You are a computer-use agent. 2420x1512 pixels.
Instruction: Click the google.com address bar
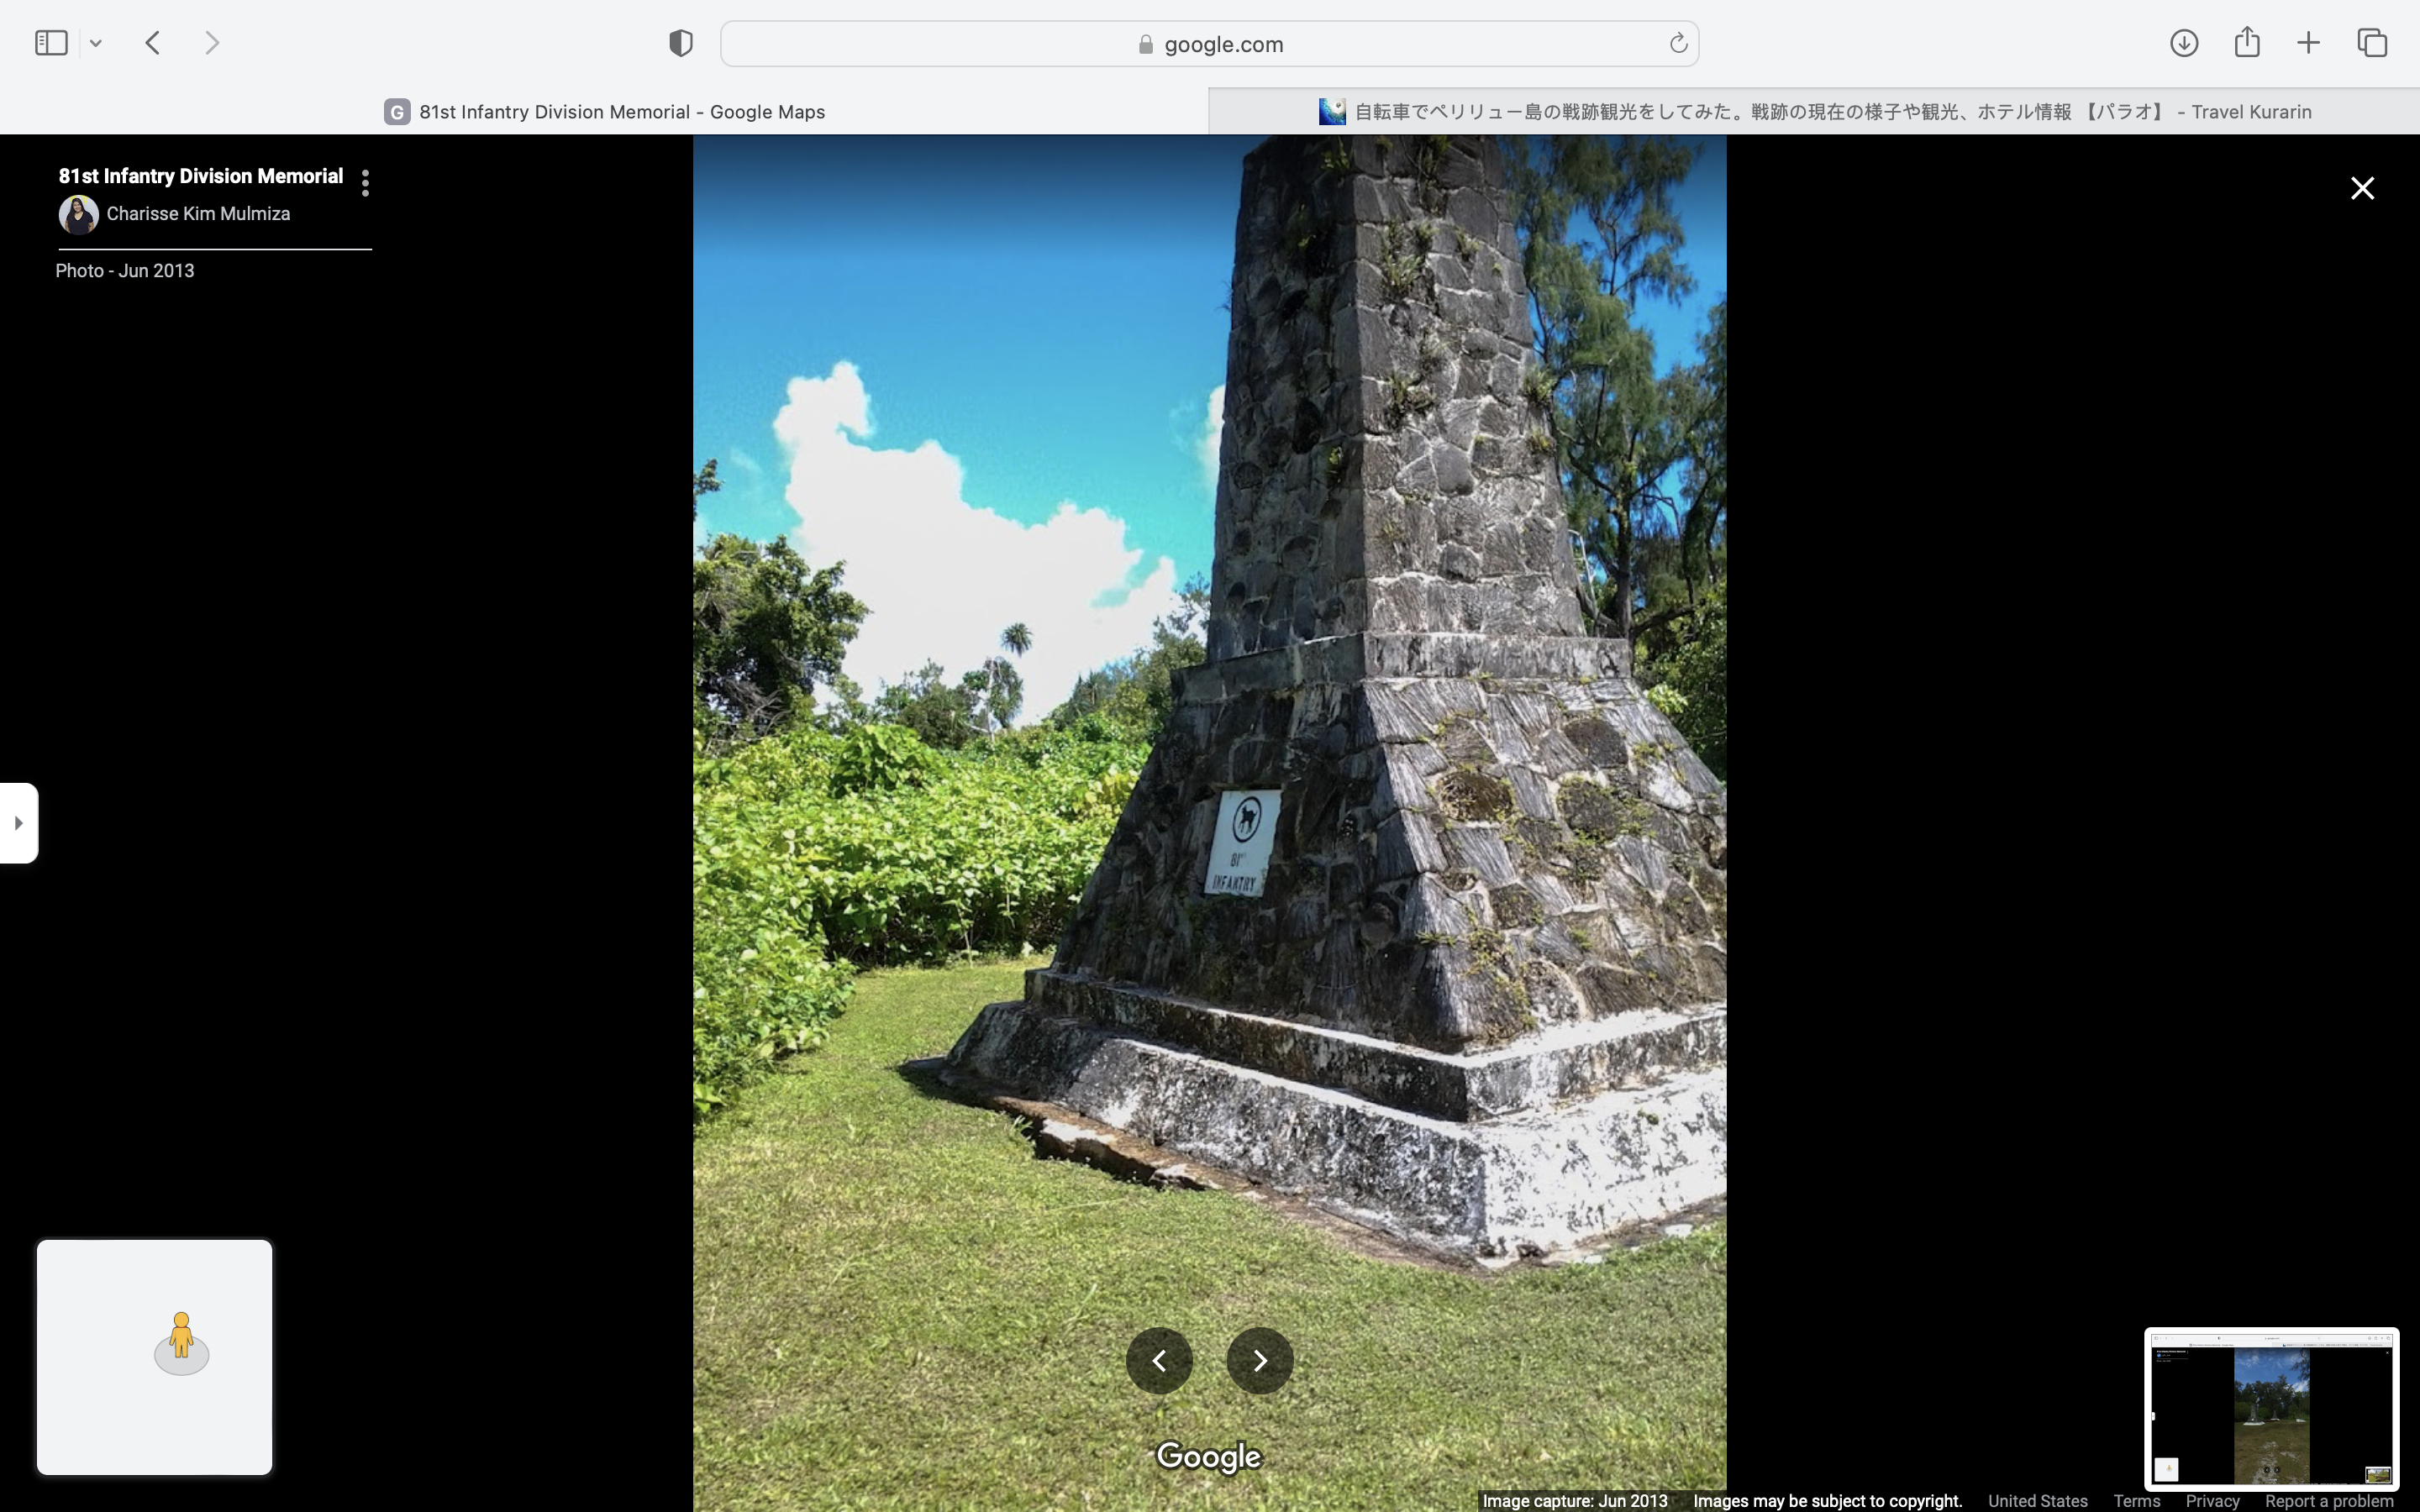[1209, 44]
